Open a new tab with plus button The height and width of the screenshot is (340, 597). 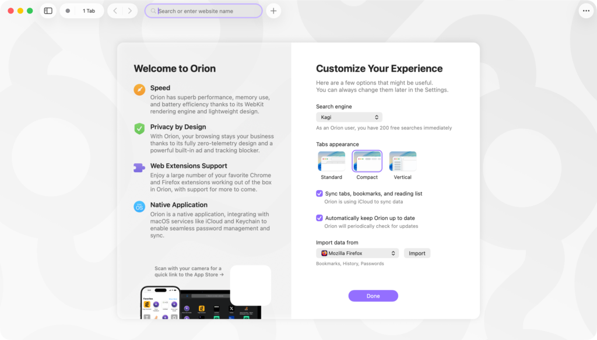[x=273, y=10]
